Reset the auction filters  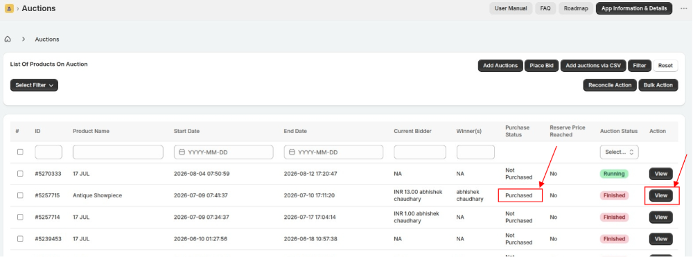coord(665,65)
